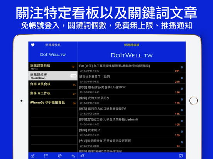The height and width of the screenshot is (159, 213).
Task: Tap the checkbox mark-all icon at bottom right
Action: point(181,156)
